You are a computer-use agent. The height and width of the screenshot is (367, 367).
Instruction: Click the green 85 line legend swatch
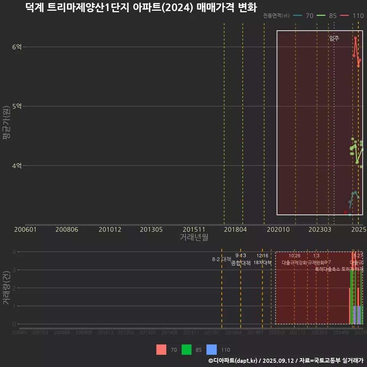click(x=321, y=16)
